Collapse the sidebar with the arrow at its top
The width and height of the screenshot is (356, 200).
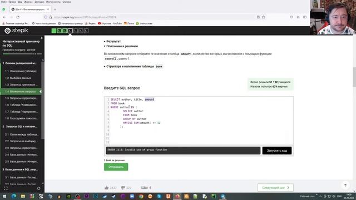[42, 38]
